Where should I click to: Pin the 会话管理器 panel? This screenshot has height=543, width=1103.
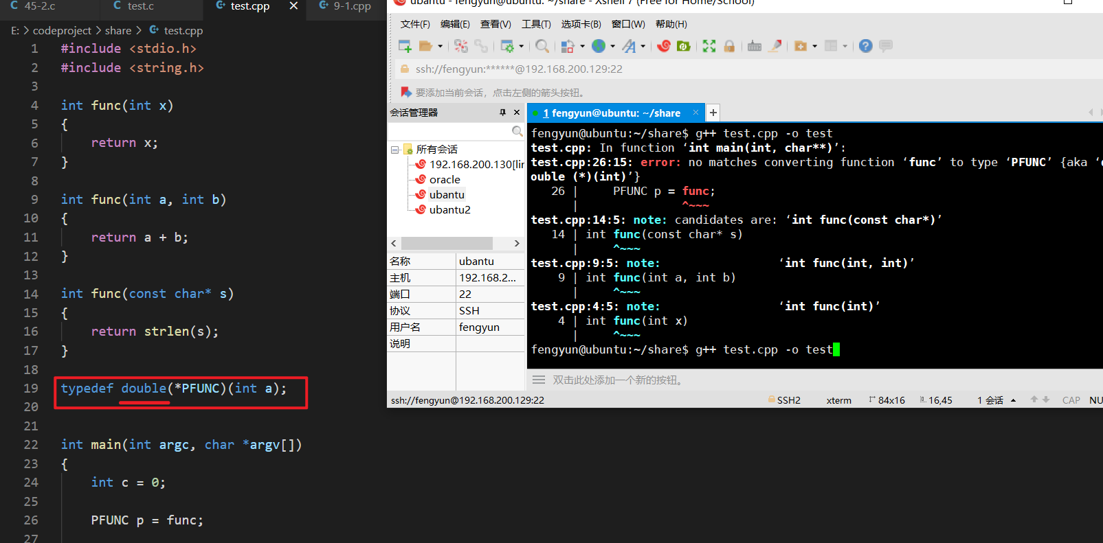[502, 112]
